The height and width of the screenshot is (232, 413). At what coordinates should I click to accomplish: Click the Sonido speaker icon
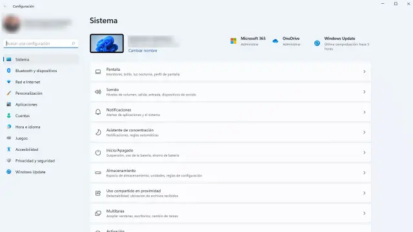tap(98, 92)
